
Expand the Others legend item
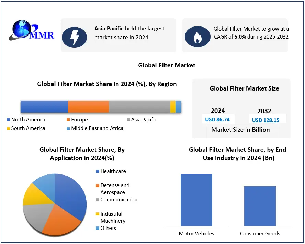[97, 228]
